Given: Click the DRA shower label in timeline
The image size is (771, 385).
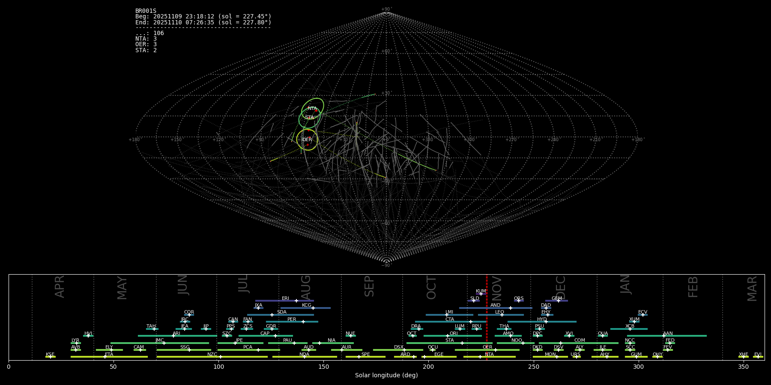Looking at the screenshot, I should click(416, 326).
